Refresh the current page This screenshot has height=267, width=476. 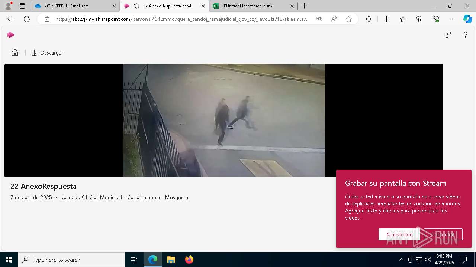pos(27,19)
